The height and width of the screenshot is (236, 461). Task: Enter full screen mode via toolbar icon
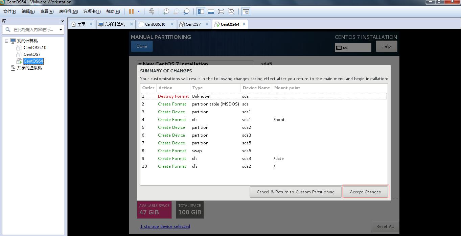[x=221, y=11]
